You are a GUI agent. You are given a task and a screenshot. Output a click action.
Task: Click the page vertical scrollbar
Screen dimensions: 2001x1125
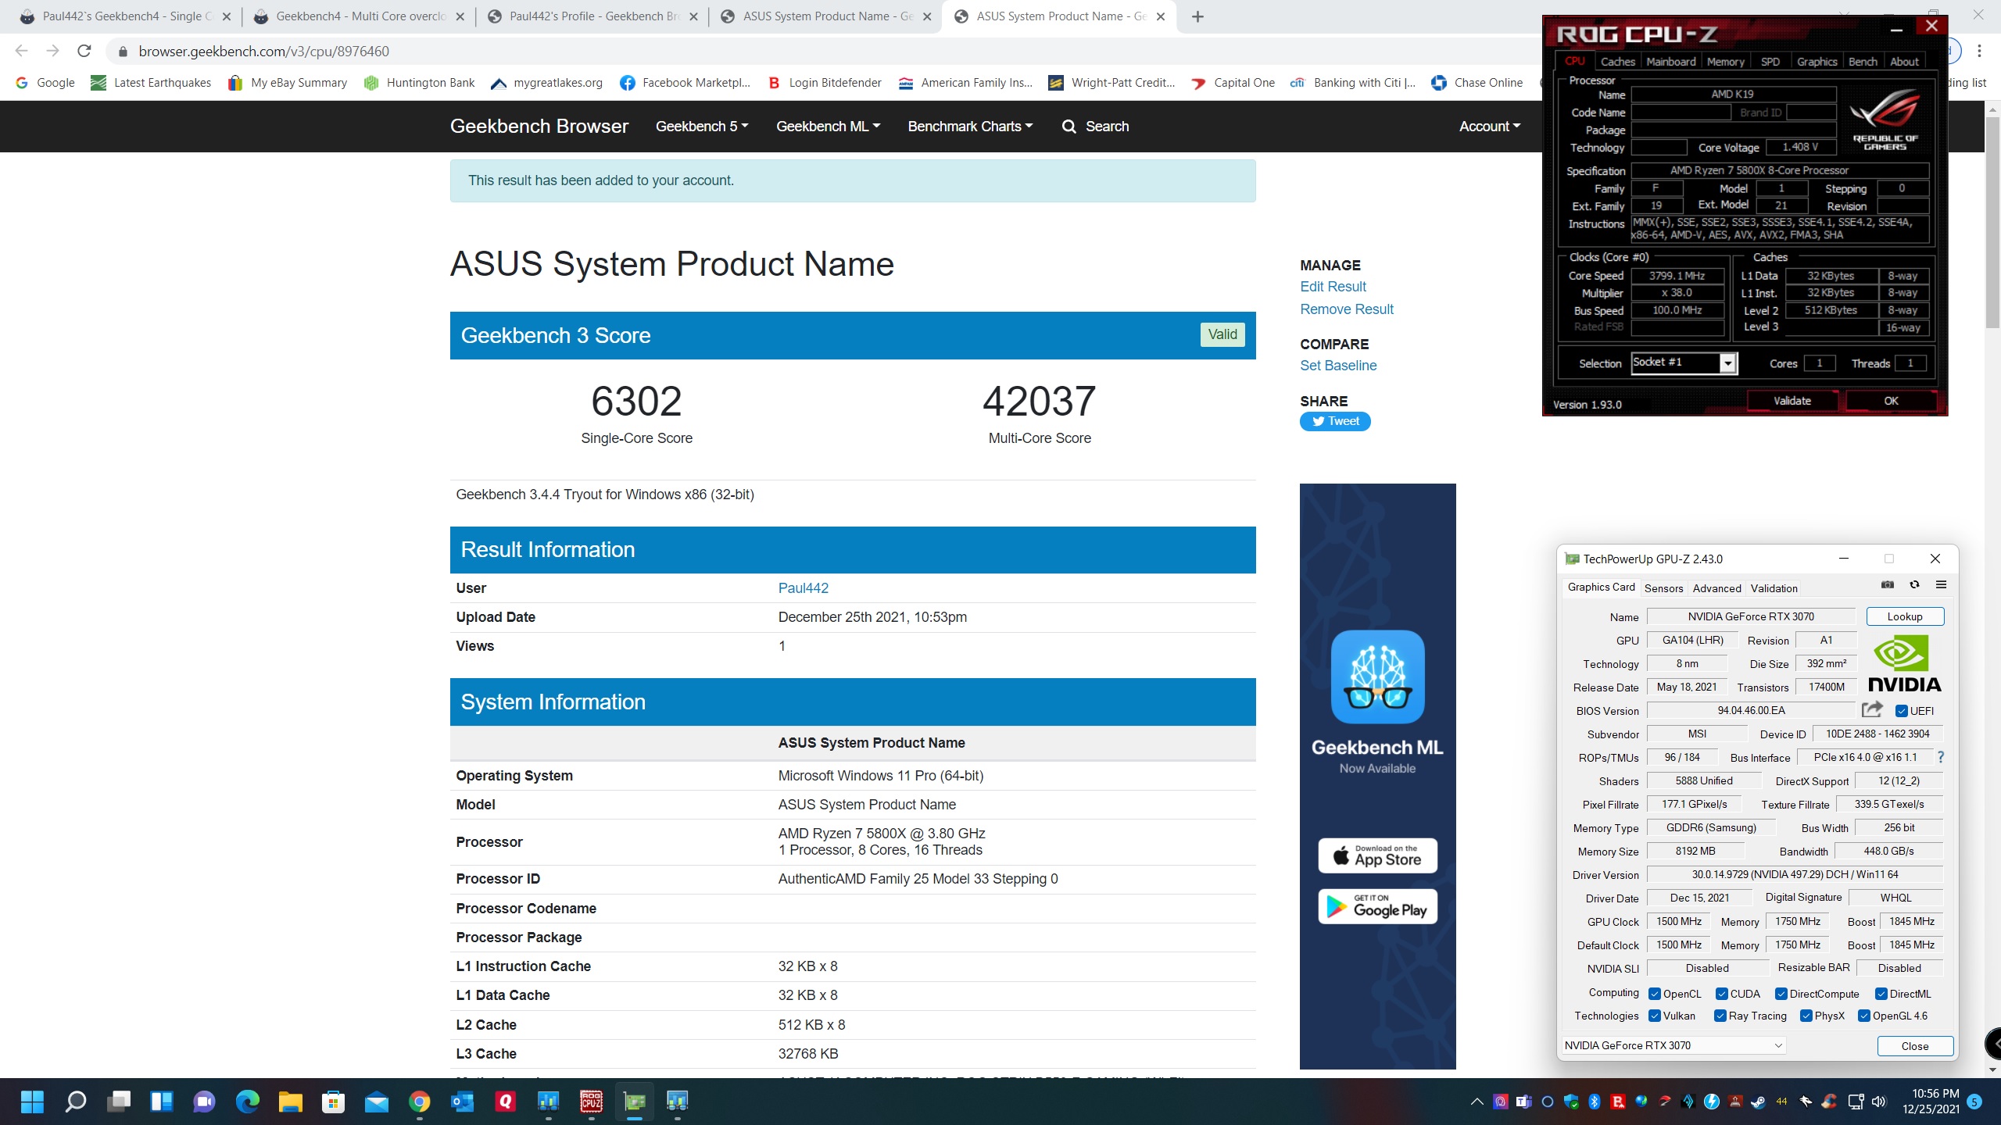click(x=1992, y=223)
